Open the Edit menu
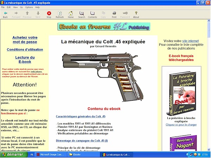This screenshot has height=158, width=211. (x=9, y=7)
